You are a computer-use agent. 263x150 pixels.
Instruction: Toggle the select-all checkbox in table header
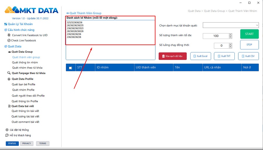[x=70, y=68]
